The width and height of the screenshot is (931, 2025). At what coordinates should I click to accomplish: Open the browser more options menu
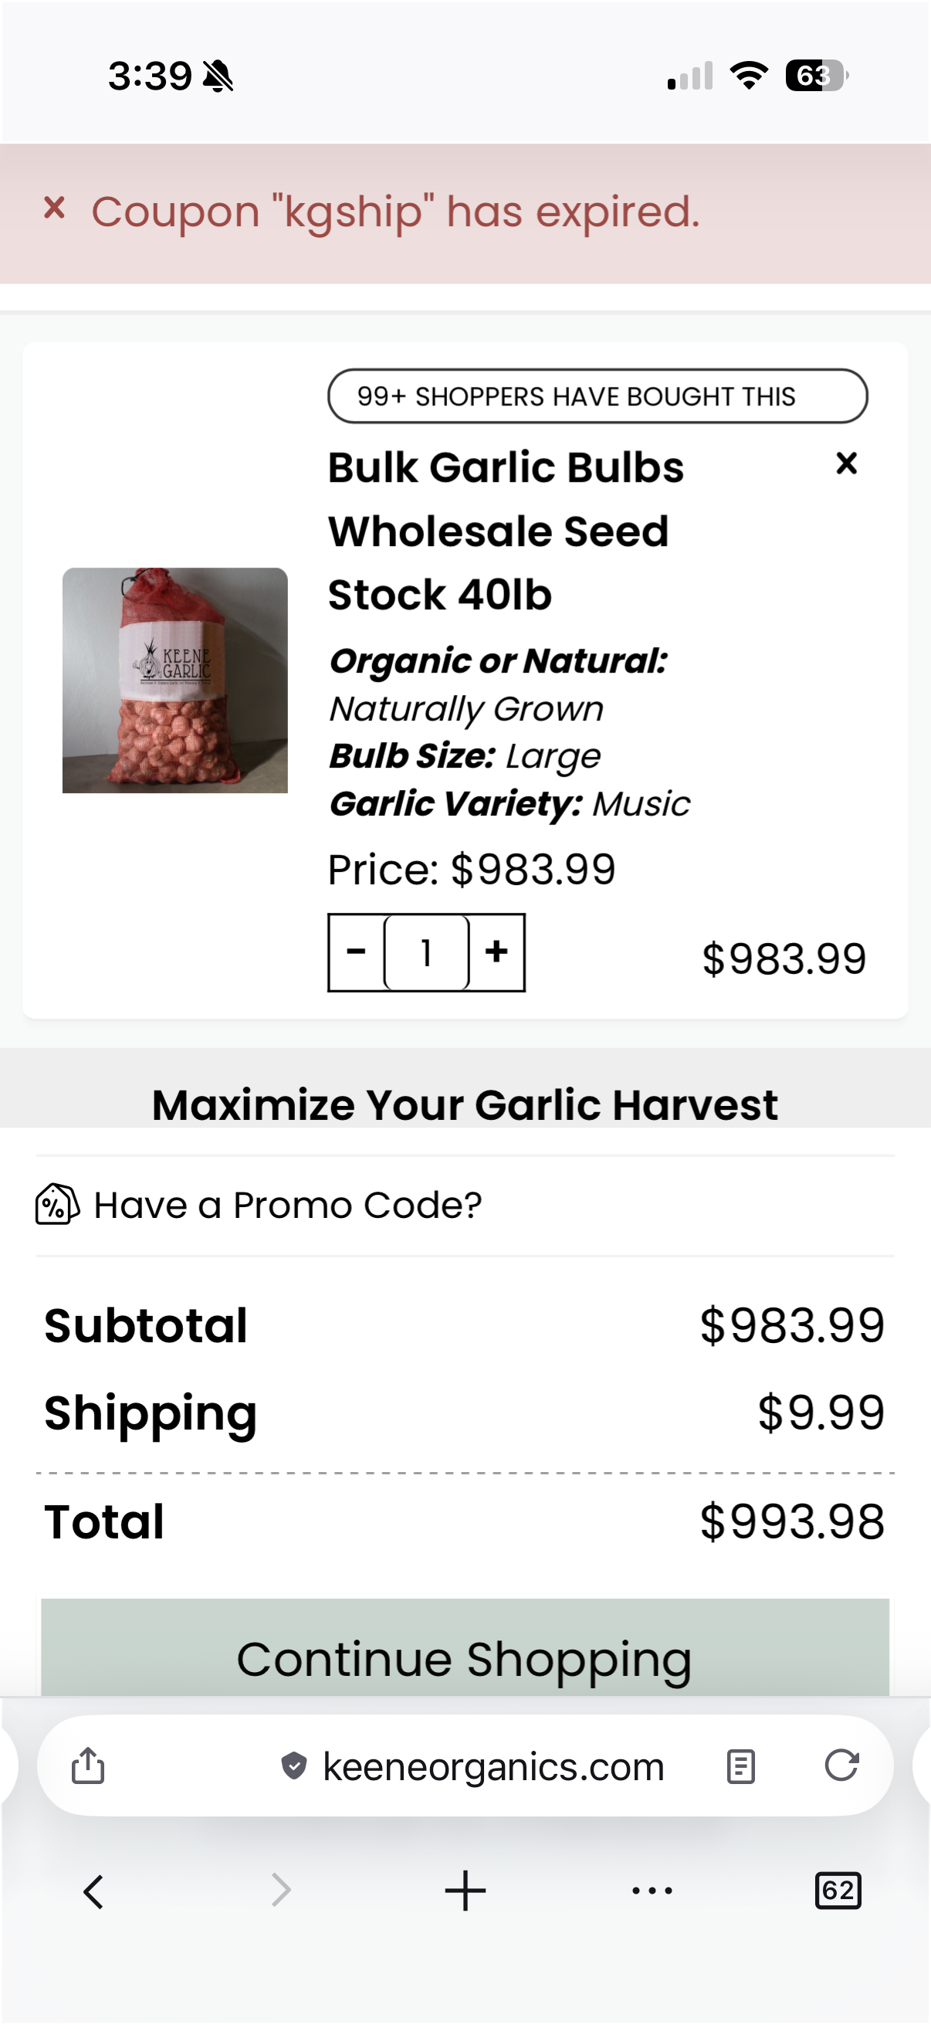tap(652, 1890)
